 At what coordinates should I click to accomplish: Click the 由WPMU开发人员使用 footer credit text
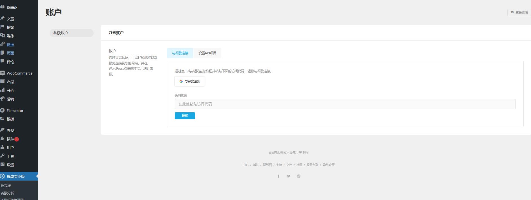283,152
